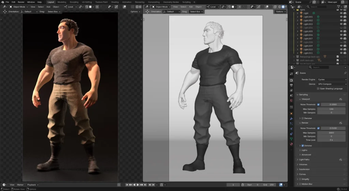Click the Viewport sampling presets icon
This screenshot has height=191, width=349.
pos(340,99)
